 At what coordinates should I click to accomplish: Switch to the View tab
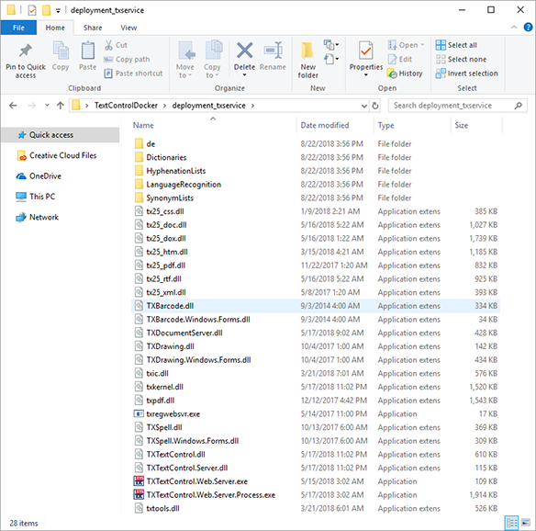[128, 28]
